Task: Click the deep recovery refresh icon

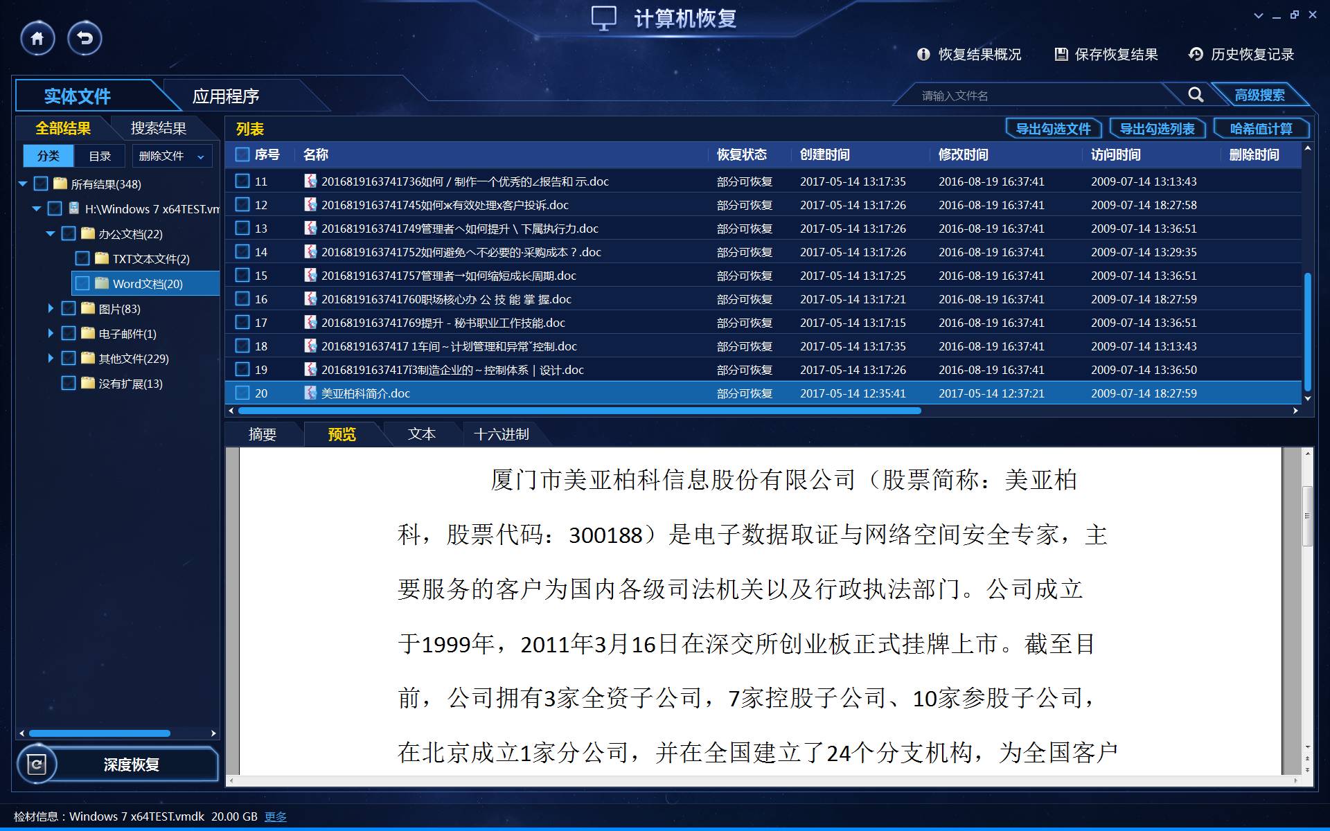Action: coord(36,764)
